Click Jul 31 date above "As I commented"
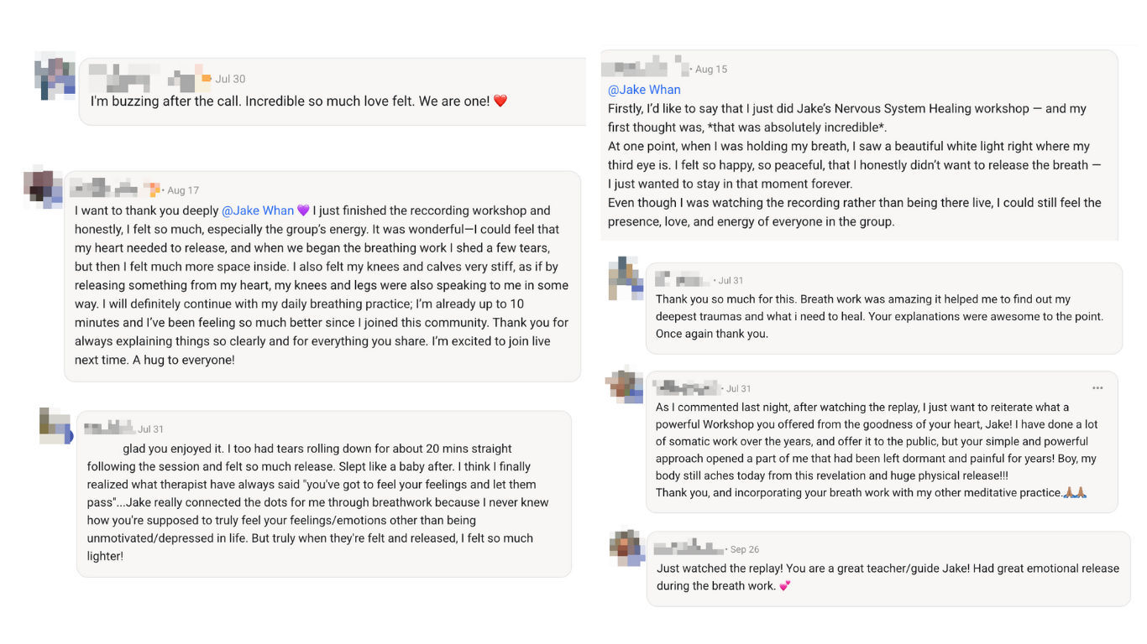Viewport: 1147px width, 644px height. pyautogui.click(x=739, y=389)
